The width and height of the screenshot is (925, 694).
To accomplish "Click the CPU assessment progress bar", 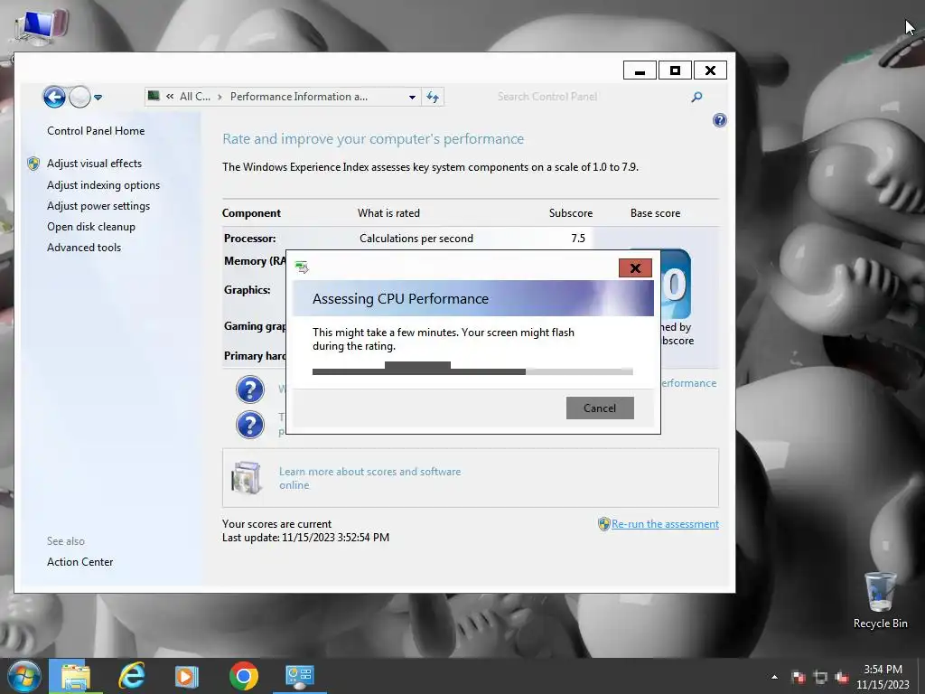I will [x=472, y=371].
